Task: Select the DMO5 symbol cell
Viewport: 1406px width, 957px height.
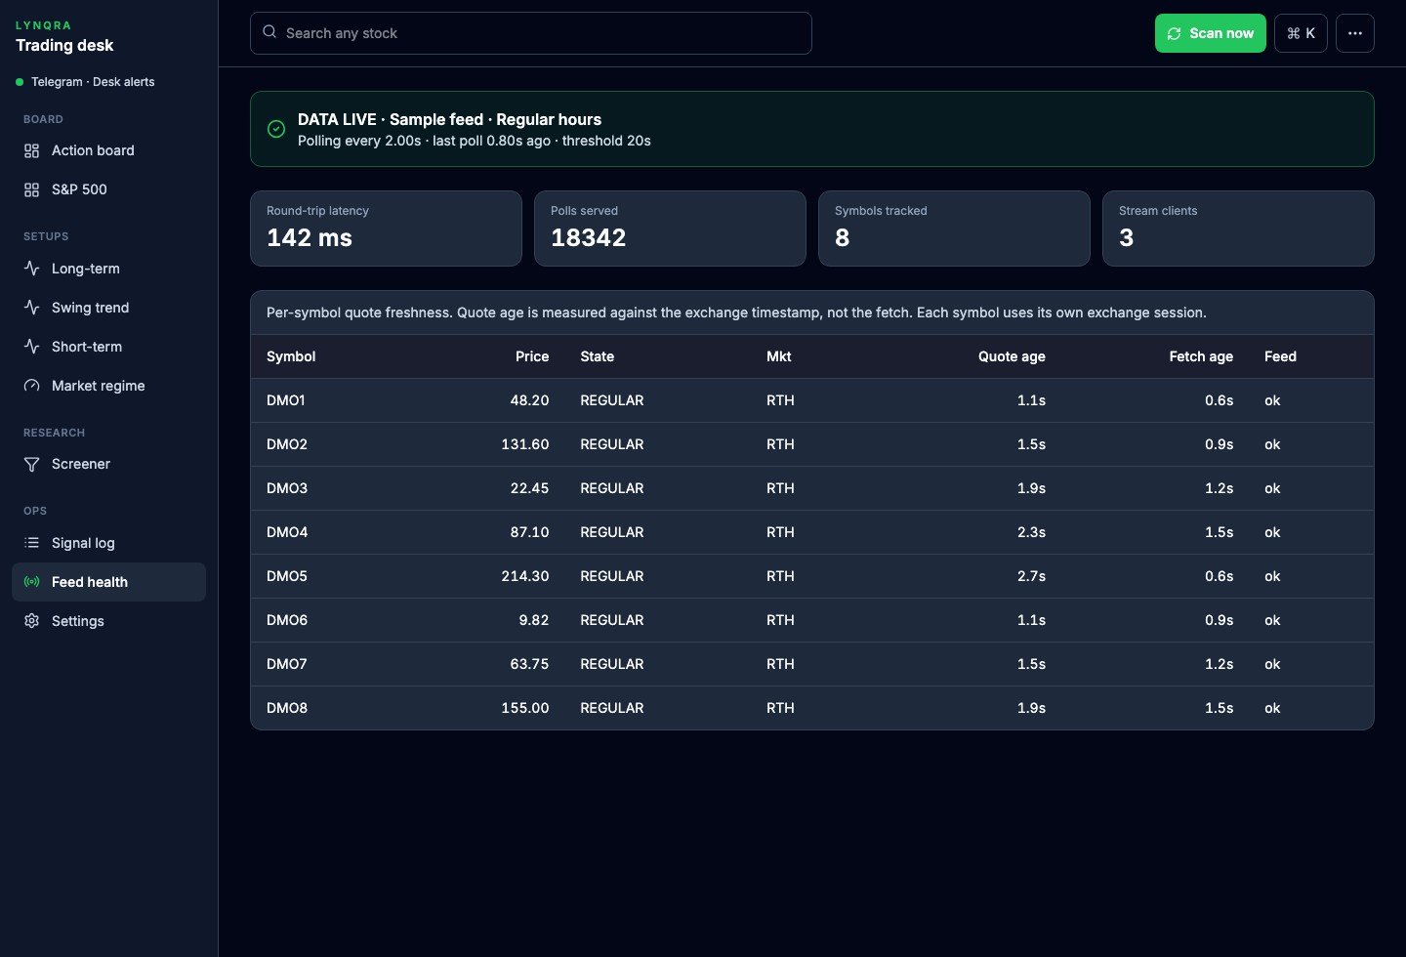Action: [287, 576]
